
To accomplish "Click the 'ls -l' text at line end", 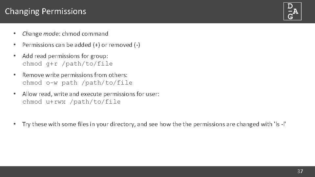I will [x=280, y=124].
